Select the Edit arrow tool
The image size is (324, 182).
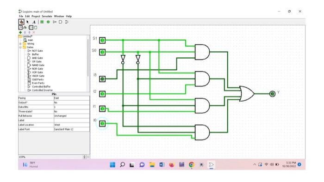[28, 22]
